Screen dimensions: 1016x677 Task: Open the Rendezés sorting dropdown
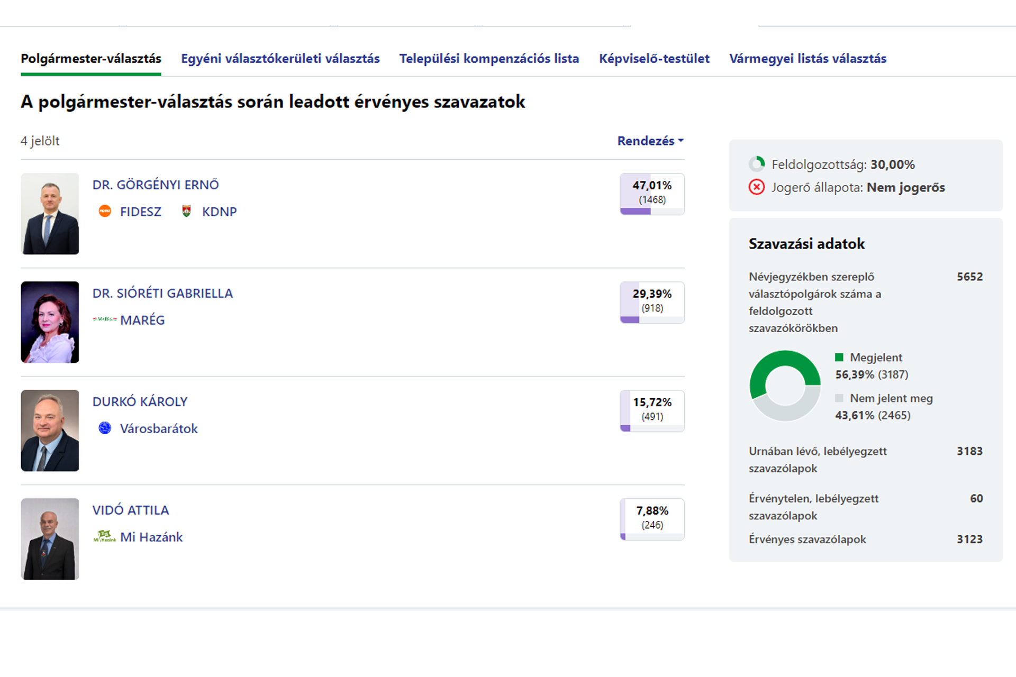650,141
